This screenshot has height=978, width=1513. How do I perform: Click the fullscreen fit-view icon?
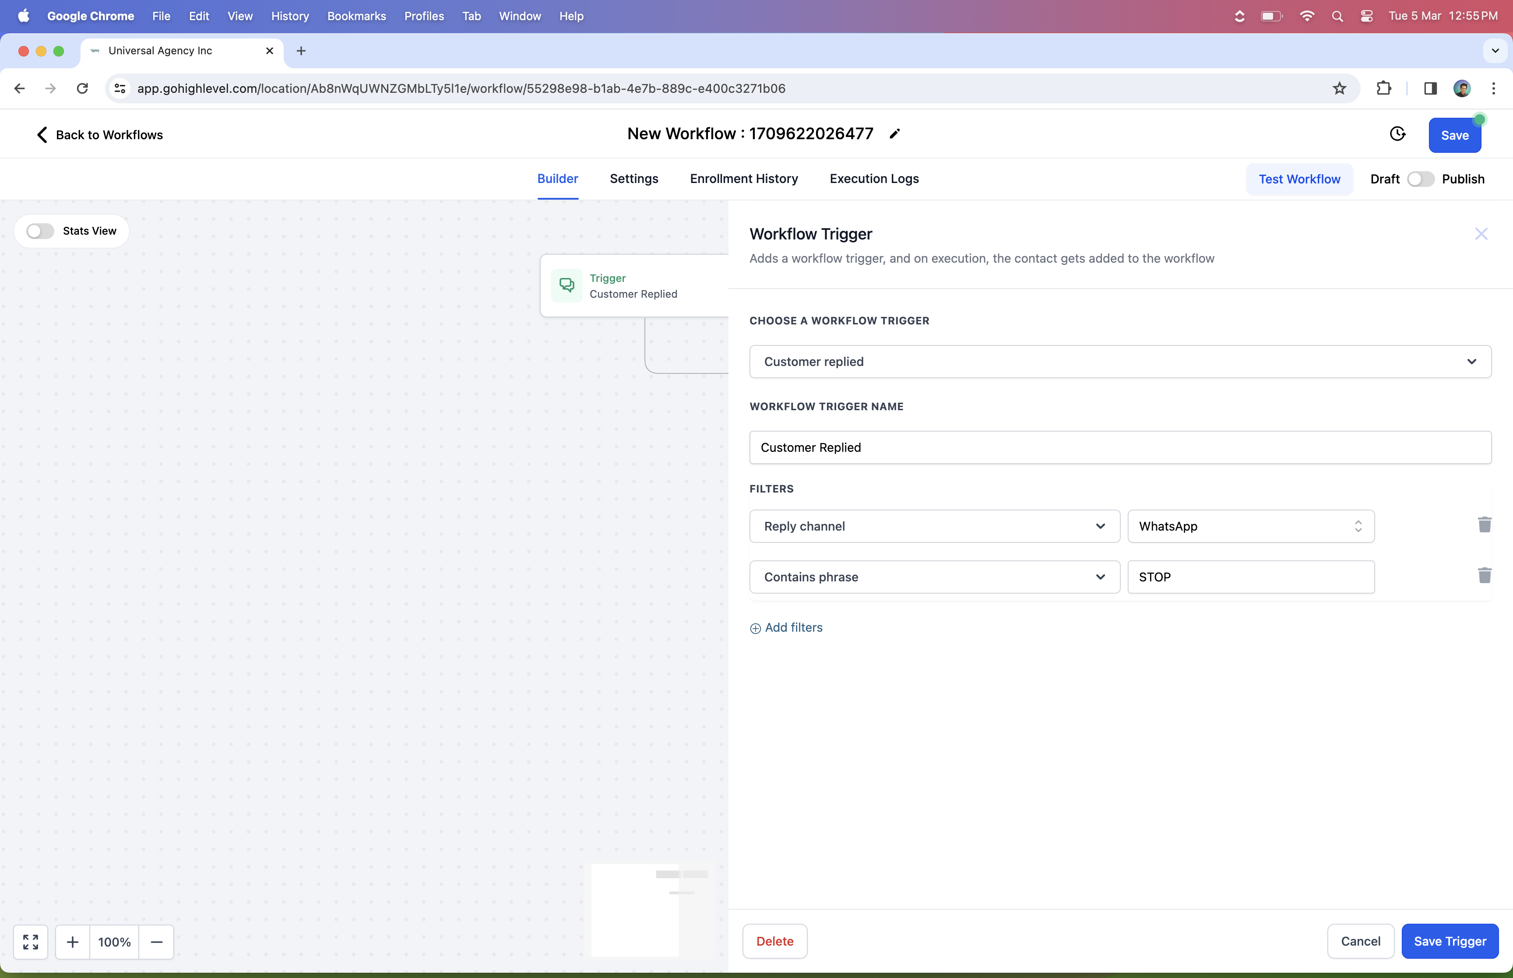(31, 941)
